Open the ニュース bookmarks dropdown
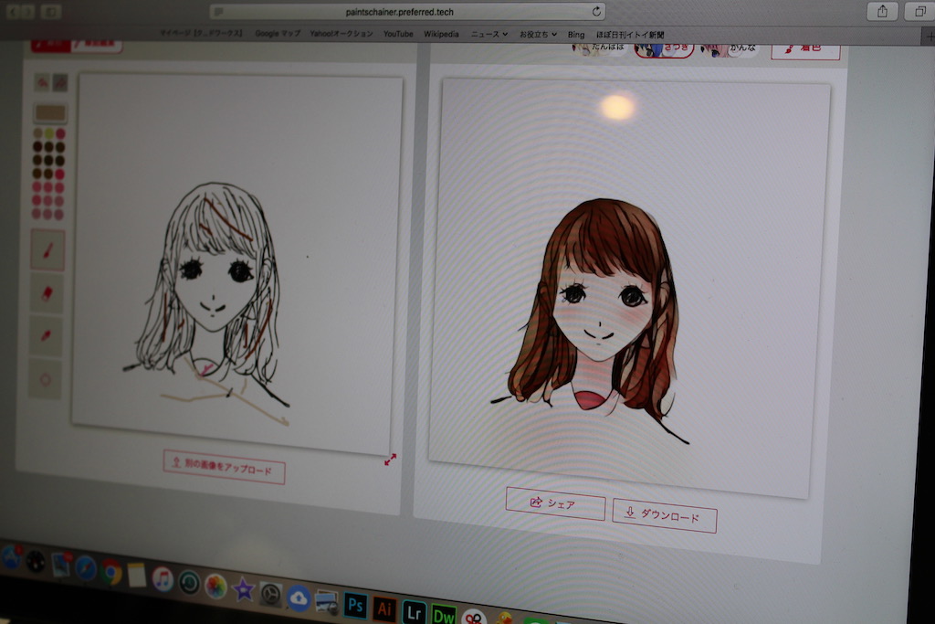The image size is (935, 624). pyautogui.click(x=485, y=33)
